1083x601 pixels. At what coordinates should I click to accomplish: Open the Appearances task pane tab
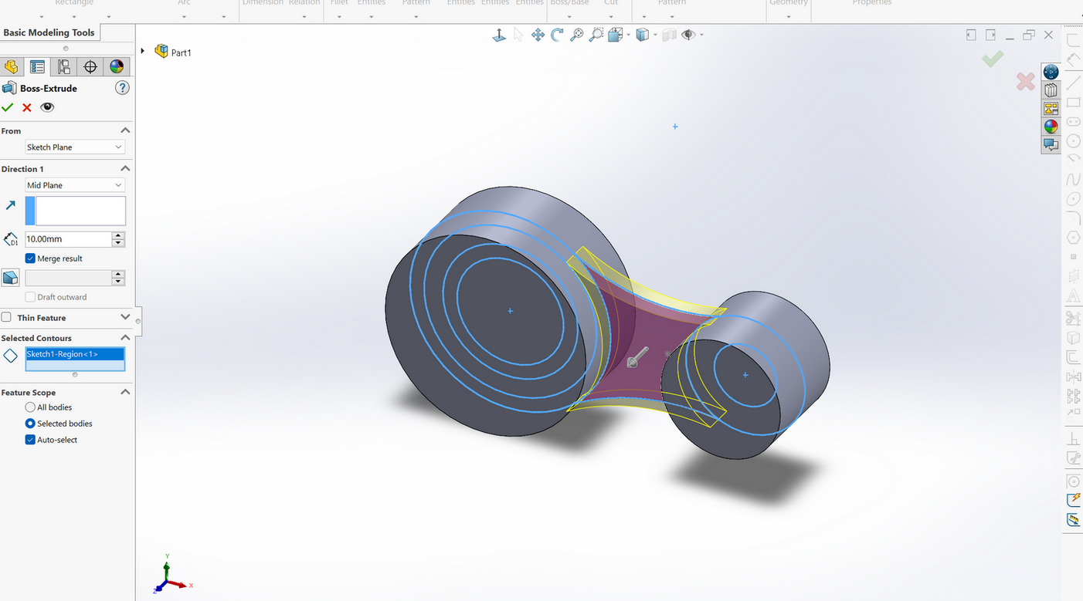[x=1051, y=127]
